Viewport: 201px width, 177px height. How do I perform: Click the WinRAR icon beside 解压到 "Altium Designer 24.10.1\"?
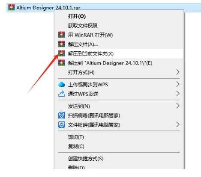[62, 63]
